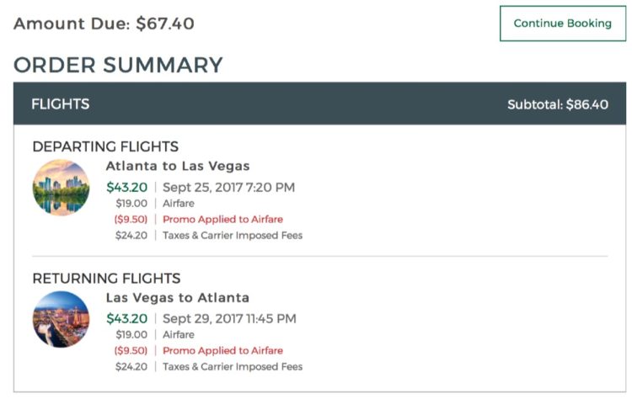Image resolution: width=632 pixels, height=399 pixels.
Task: Click the Atlanta skyline circular thumbnail
Action: (x=61, y=188)
